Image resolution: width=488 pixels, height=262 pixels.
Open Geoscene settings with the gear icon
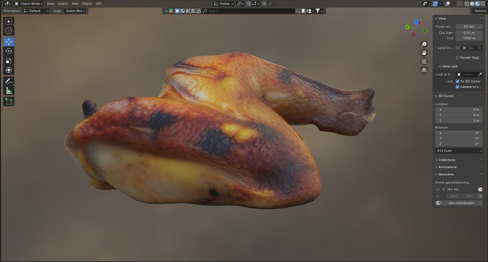click(480, 189)
